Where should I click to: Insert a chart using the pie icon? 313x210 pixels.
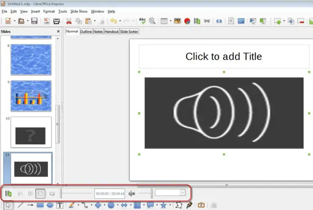pos(187,21)
